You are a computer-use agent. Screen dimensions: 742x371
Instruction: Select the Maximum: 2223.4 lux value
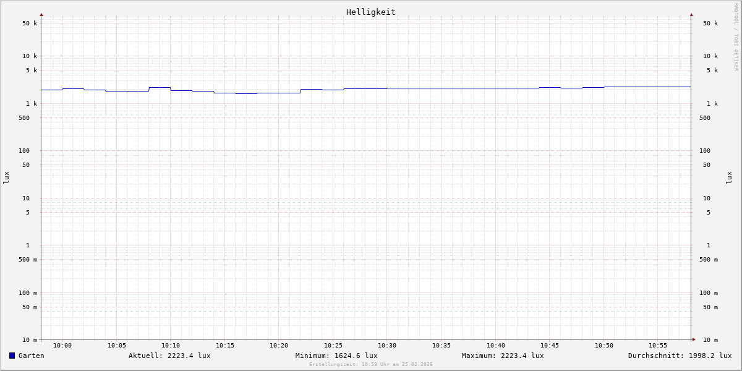(503, 356)
